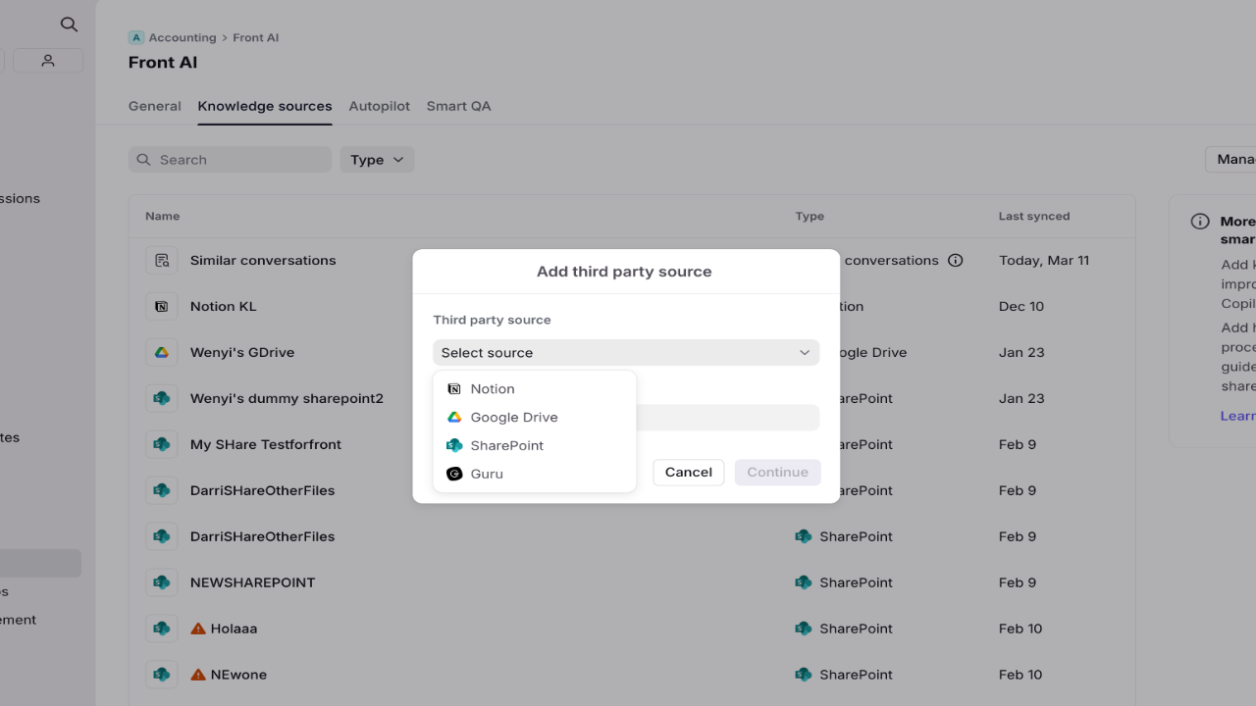Click NEWSHAREPOINT row name
This screenshot has height=706, width=1256.
point(253,582)
